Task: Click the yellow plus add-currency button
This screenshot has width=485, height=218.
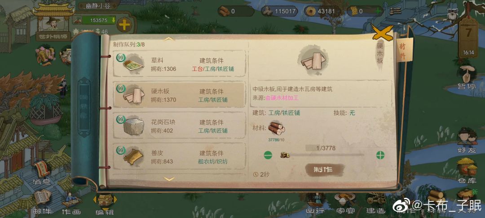Action: pyautogui.click(x=124, y=26)
